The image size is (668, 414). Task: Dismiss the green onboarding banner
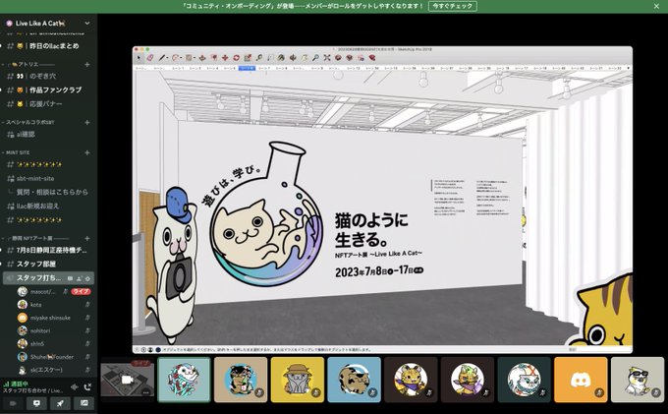656,6
